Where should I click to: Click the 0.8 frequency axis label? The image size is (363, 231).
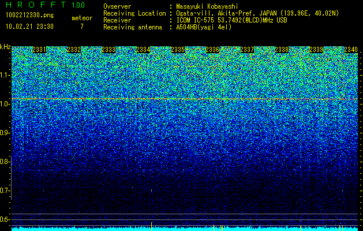click(x=5, y=162)
